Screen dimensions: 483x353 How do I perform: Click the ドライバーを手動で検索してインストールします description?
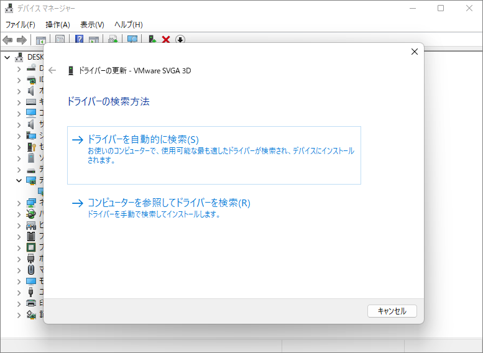pyautogui.click(x=154, y=214)
